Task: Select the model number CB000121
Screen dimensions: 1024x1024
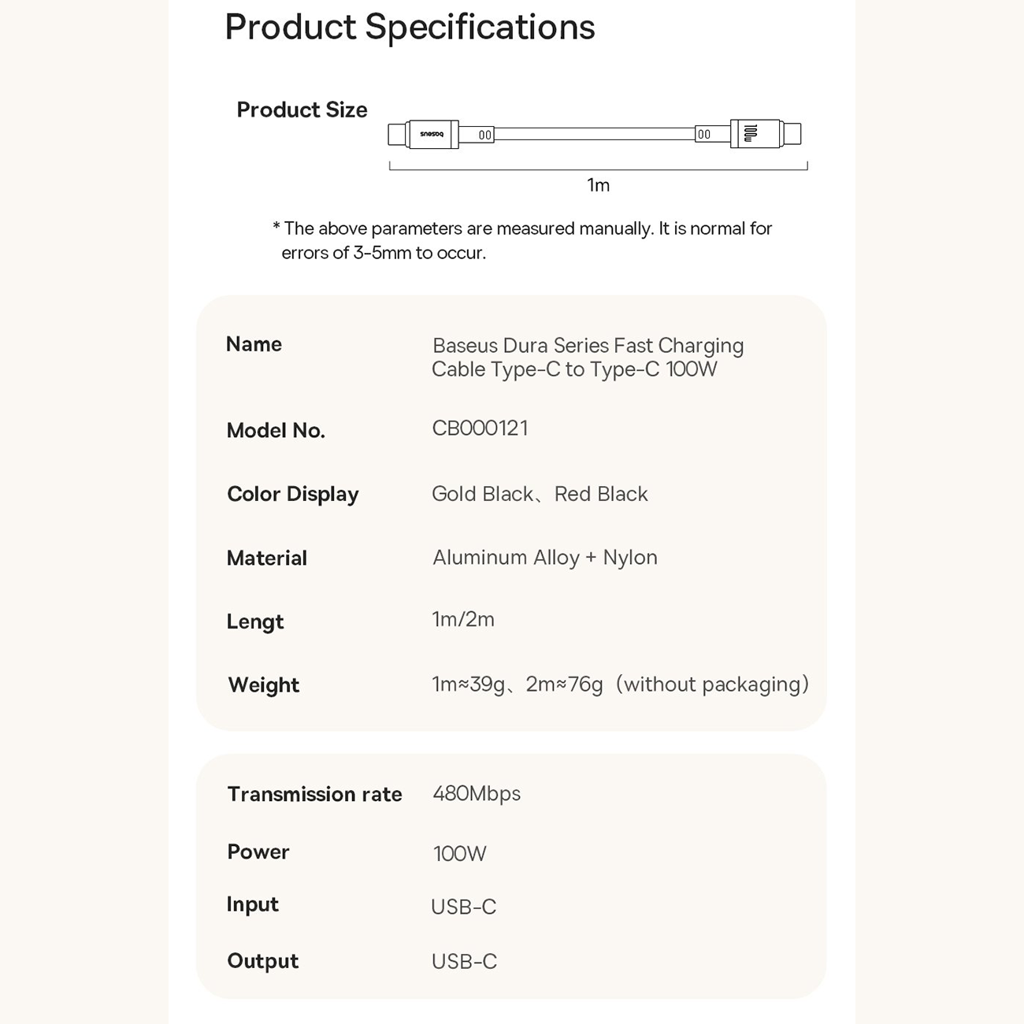Action: 480,429
